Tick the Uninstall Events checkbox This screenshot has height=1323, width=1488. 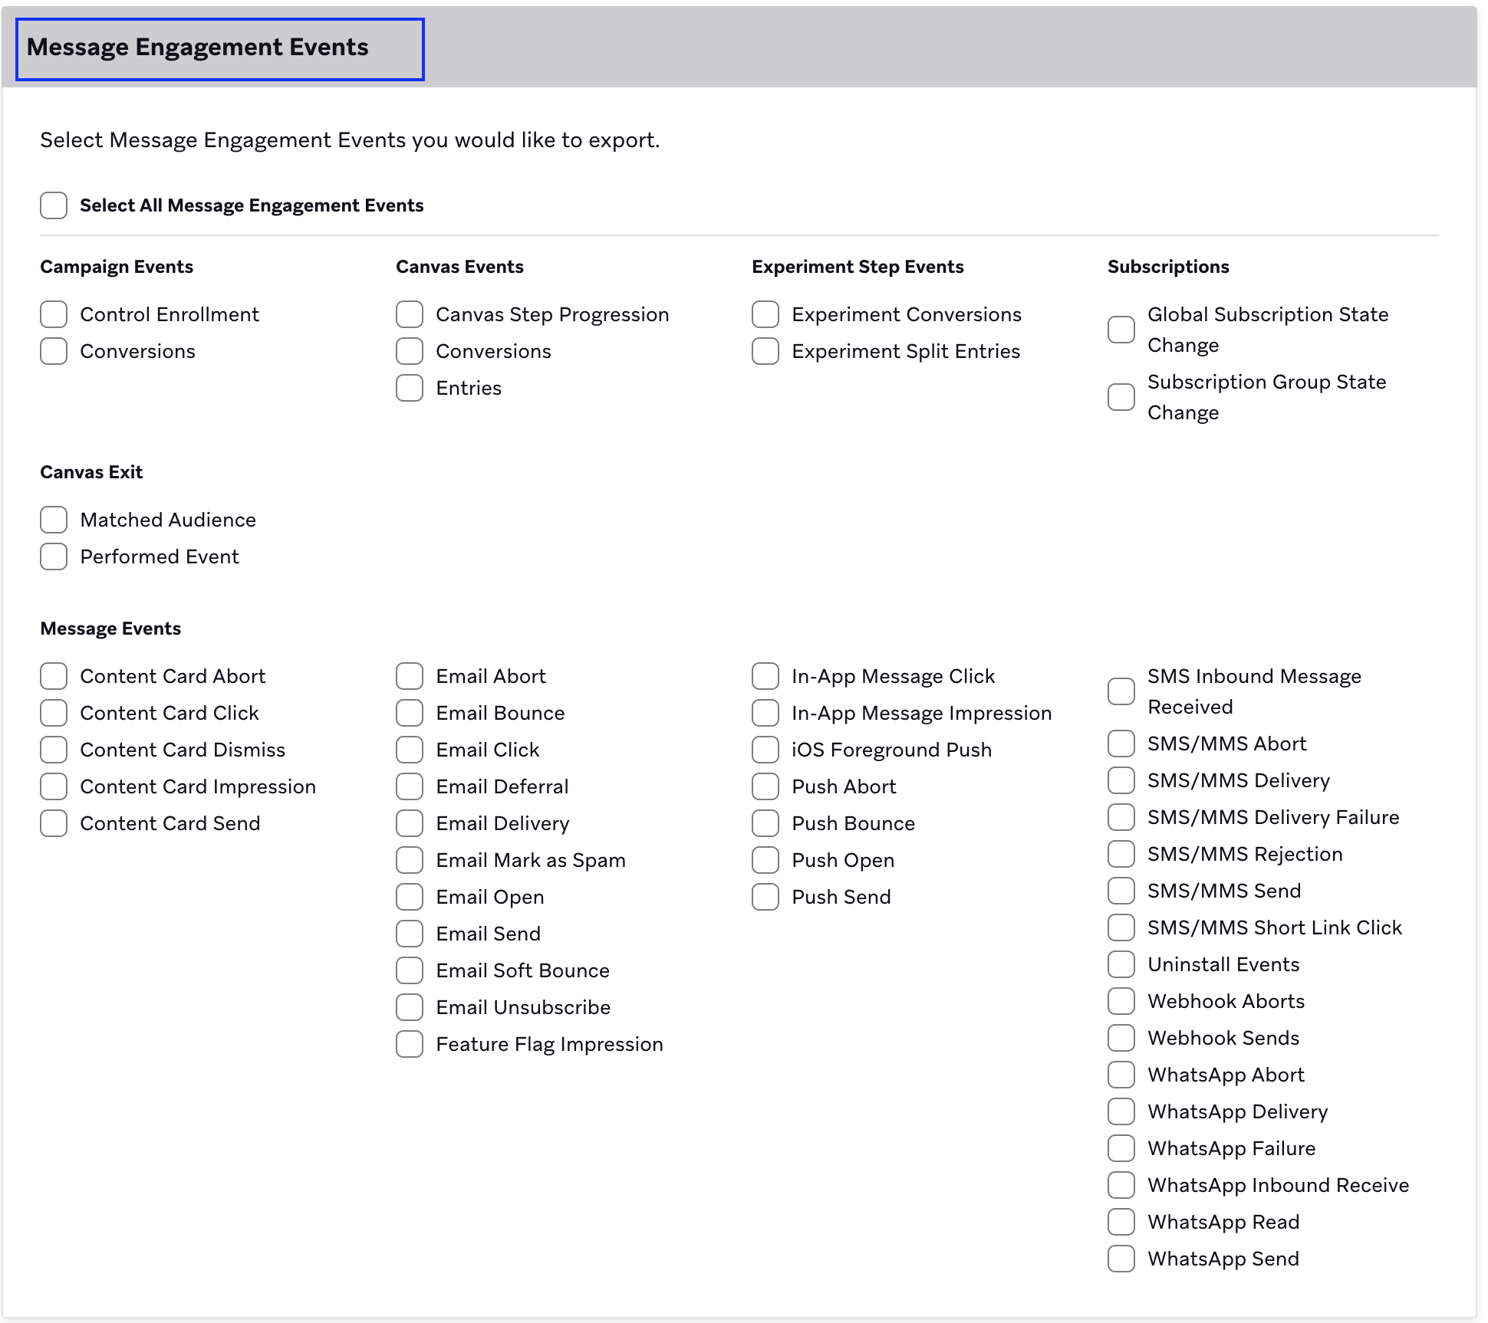pos(1121,964)
